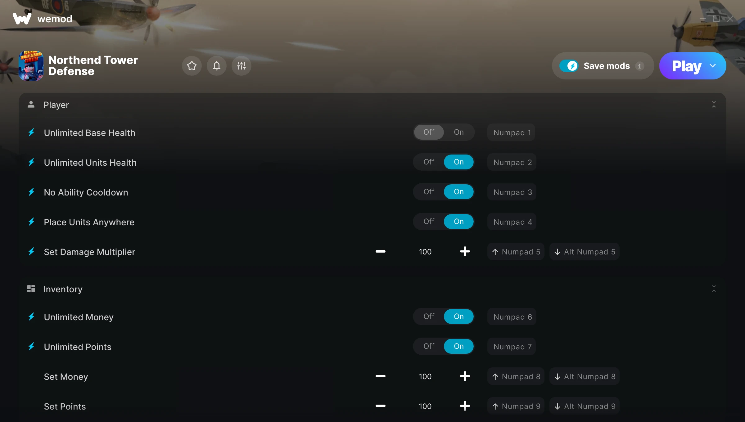Toggle the Save mods switch
The height and width of the screenshot is (422, 745).
click(x=569, y=66)
